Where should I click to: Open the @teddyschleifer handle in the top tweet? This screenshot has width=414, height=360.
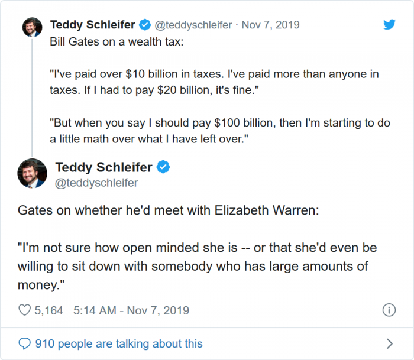(x=193, y=25)
